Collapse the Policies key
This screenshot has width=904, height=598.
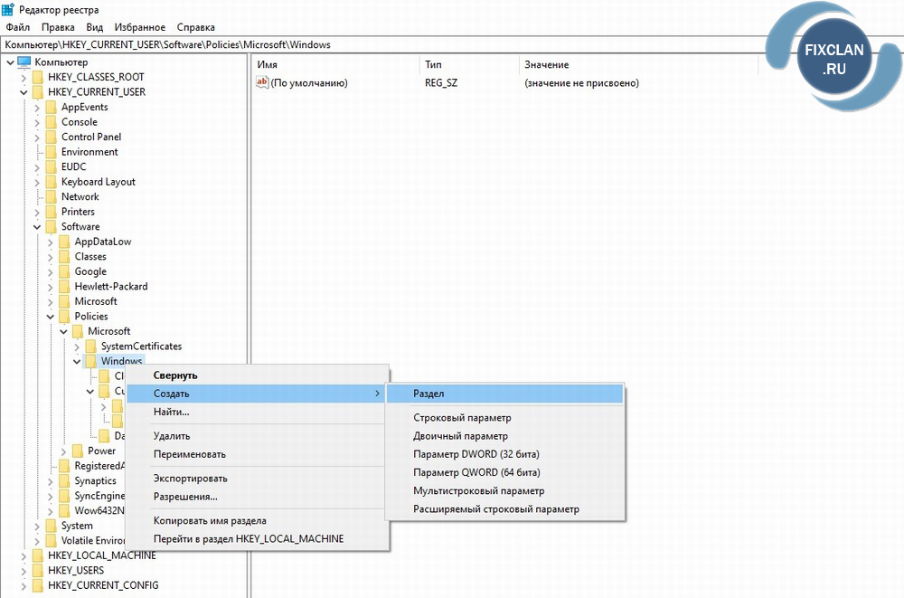51,317
